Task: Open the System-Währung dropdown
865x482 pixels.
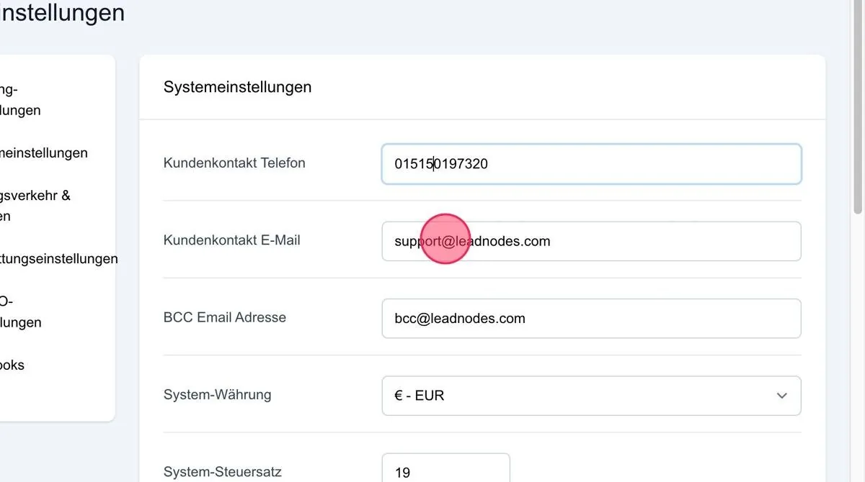Action: coord(591,396)
